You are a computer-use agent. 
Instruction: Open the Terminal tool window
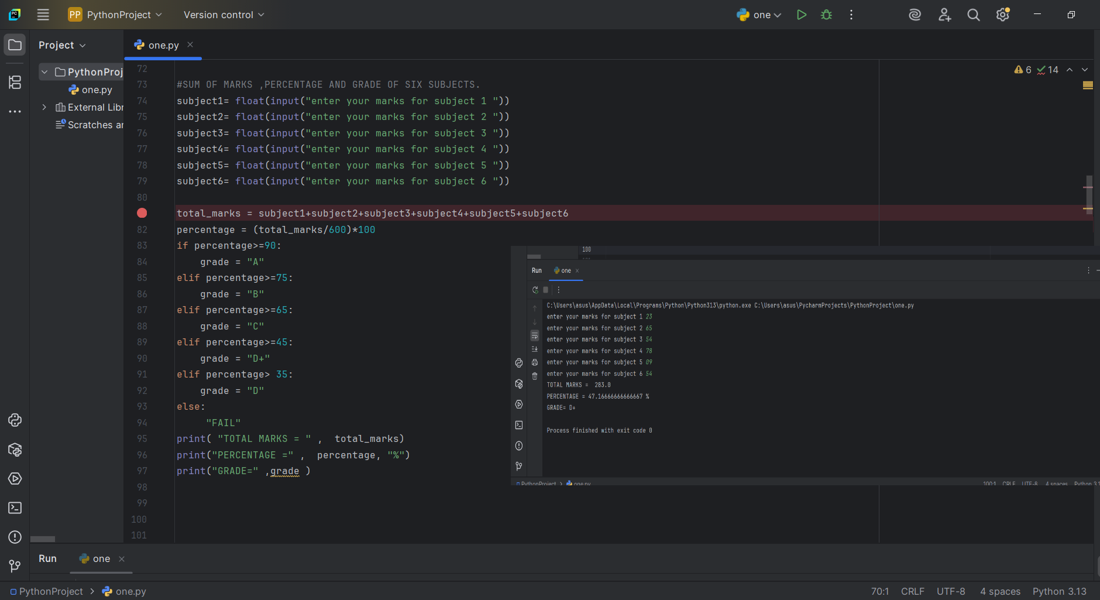15,508
